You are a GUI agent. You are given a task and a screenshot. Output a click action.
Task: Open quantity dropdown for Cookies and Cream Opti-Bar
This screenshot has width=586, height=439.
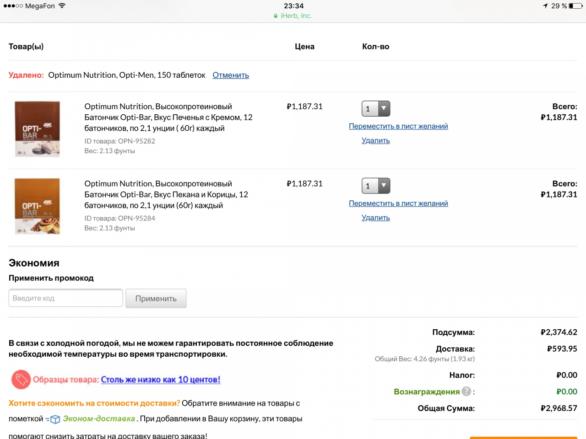click(x=376, y=109)
